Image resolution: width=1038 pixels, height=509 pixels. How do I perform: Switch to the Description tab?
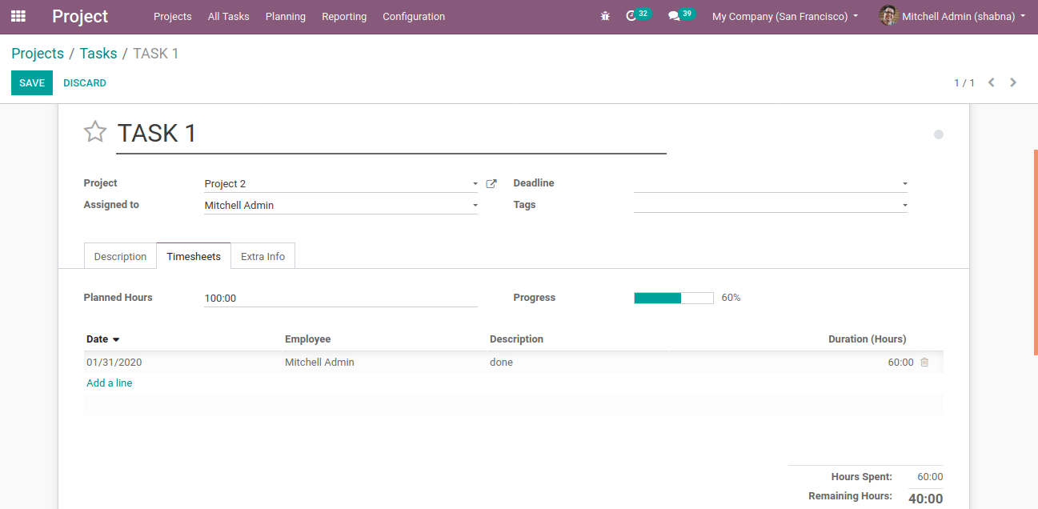(x=120, y=256)
